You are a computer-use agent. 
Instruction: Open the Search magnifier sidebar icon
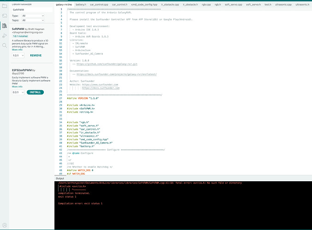(4, 46)
